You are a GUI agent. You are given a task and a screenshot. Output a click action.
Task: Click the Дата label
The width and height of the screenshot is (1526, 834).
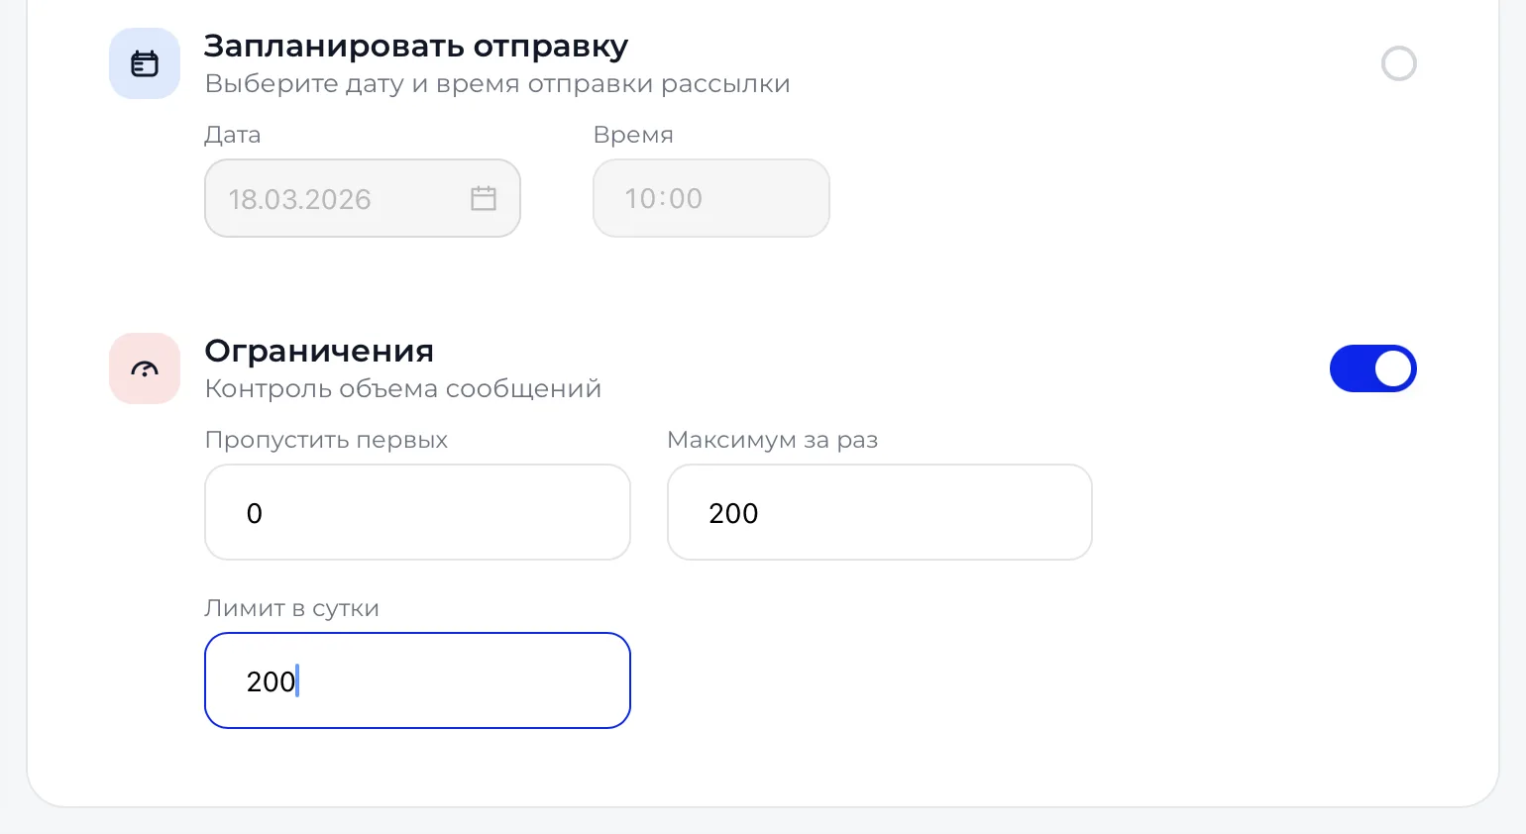(x=233, y=135)
